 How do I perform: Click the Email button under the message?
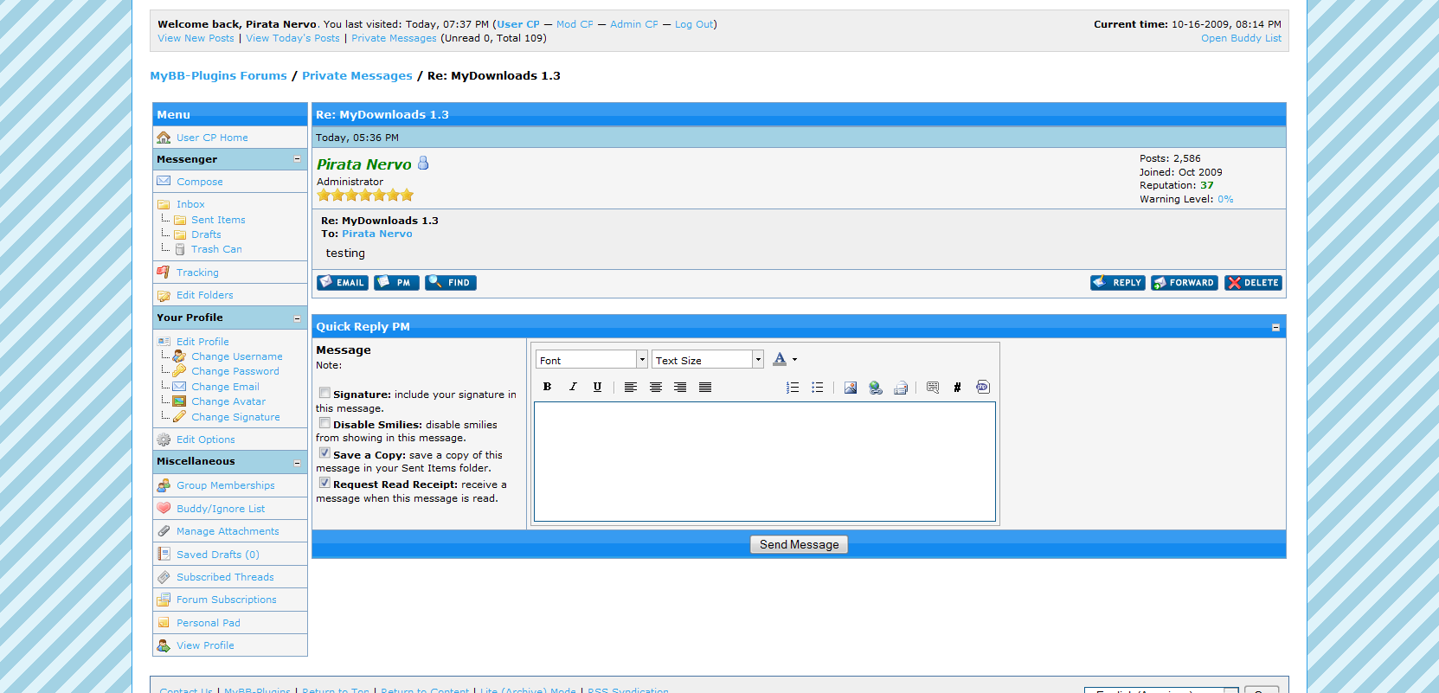click(343, 283)
